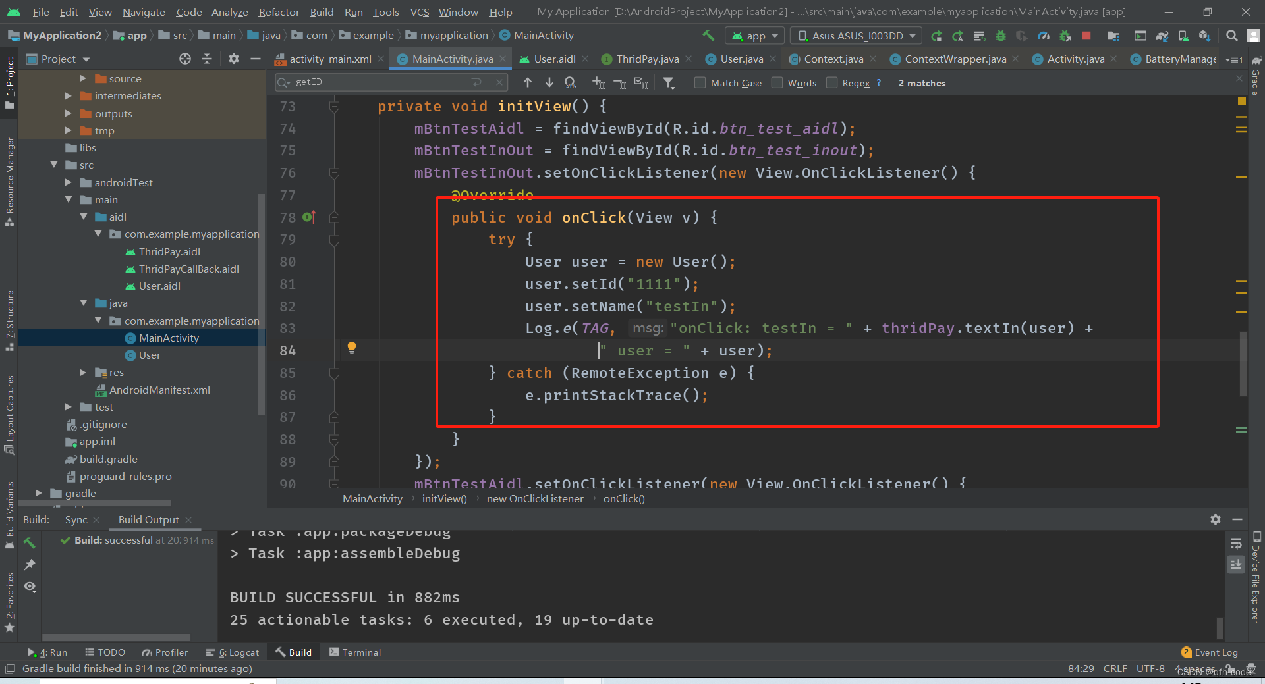
Task: Open the SDK Manager icon
Action: [x=1204, y=36]
